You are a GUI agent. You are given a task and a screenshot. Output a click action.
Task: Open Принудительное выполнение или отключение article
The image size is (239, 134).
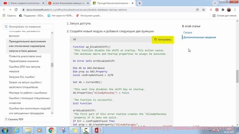click(27, 46)
